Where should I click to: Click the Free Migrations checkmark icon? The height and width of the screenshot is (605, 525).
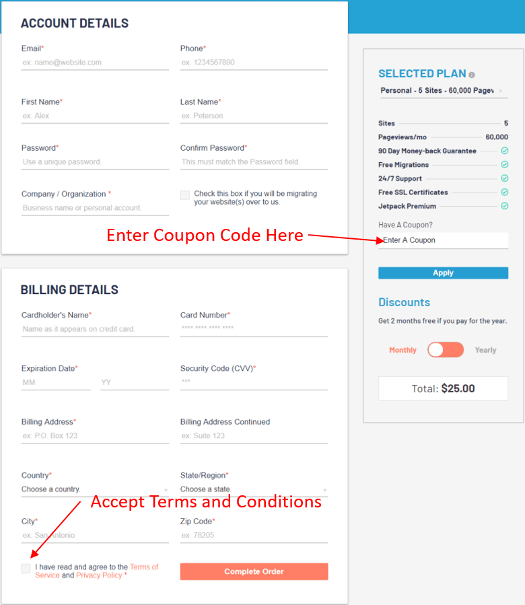pos(504,165)
